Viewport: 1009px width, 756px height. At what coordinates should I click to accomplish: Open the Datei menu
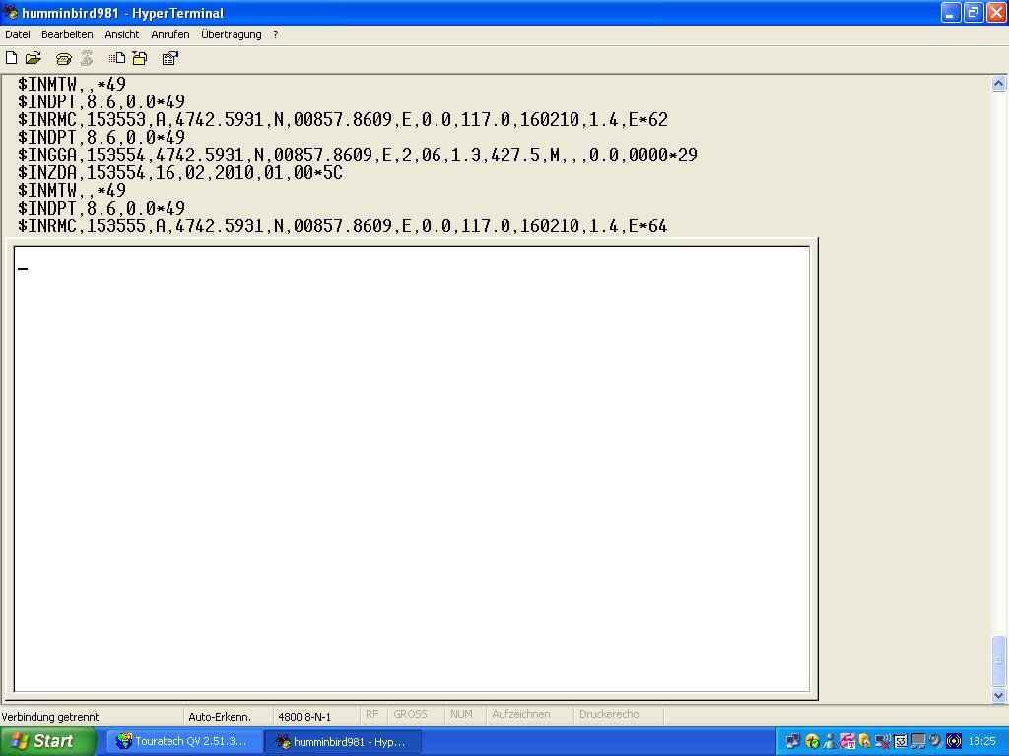[18, 34]
